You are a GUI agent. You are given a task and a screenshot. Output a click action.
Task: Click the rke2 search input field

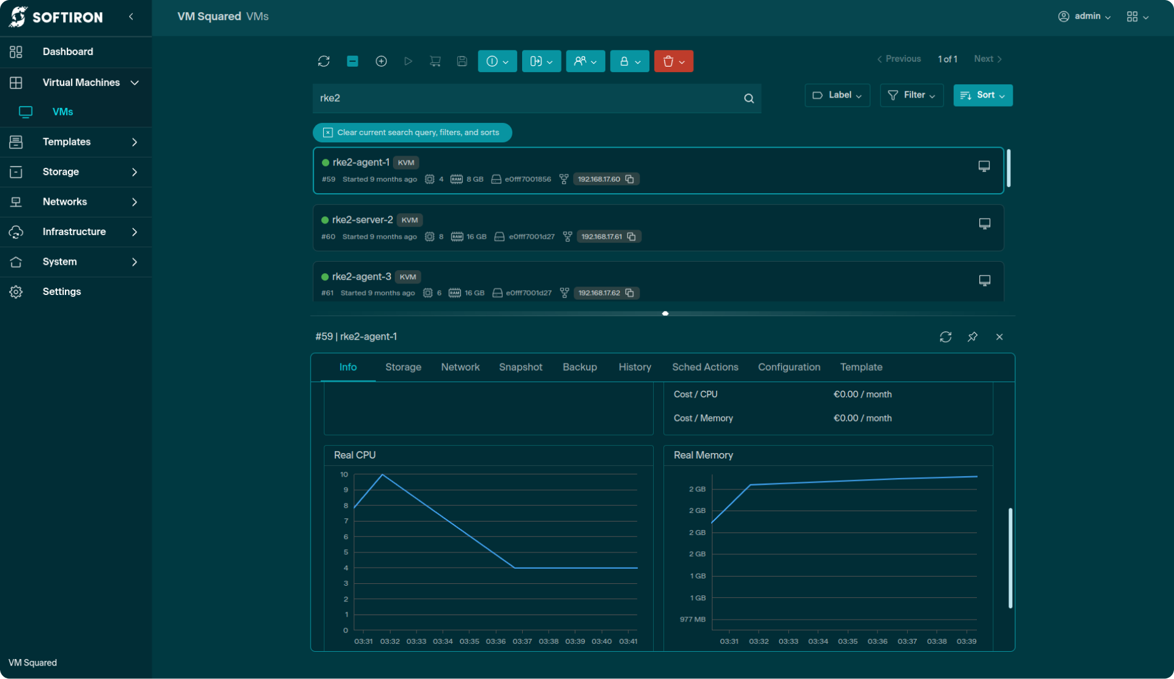[522, 98]
